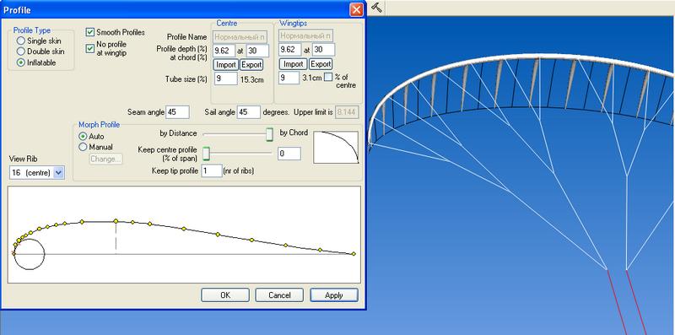Open the View Rib dropdown

coord(59,173)
